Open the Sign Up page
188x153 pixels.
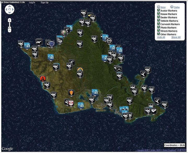tap(45, 2)
